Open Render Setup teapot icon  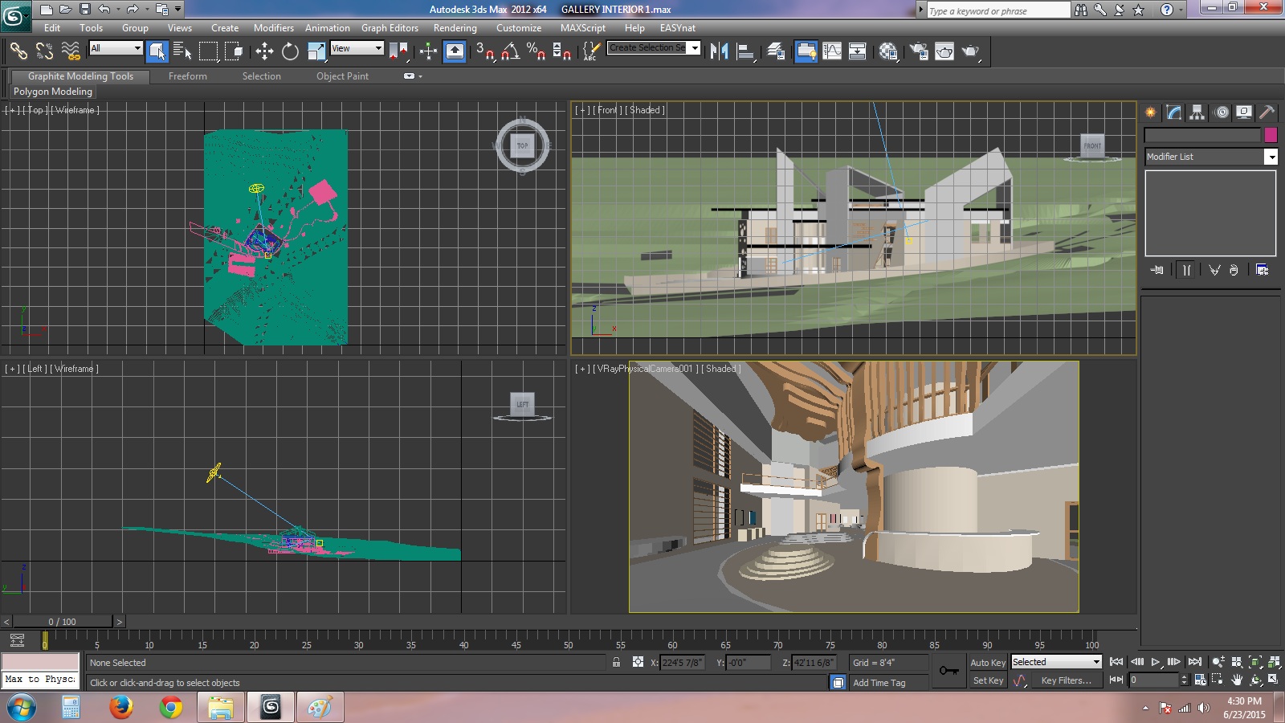[x=919, y=51]
